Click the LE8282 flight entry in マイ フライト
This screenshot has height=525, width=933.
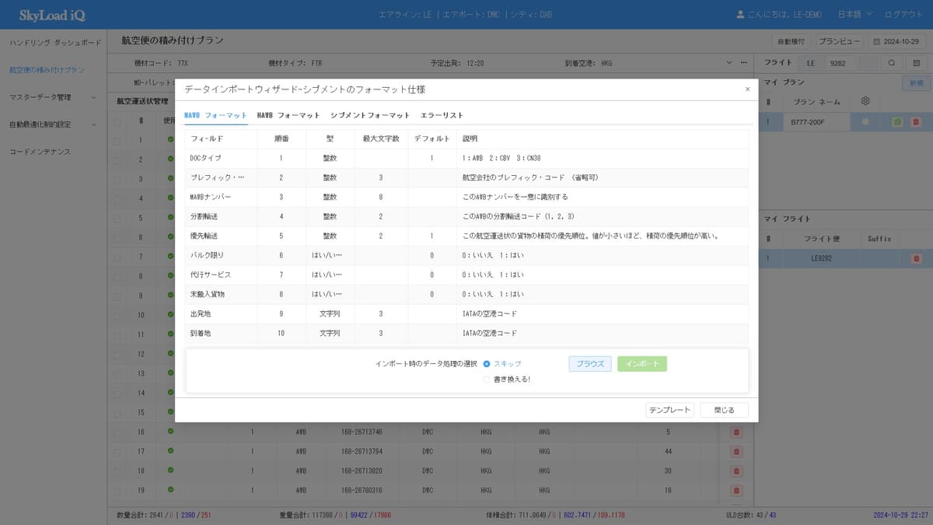pyautogui.click(x=821, y=258)
